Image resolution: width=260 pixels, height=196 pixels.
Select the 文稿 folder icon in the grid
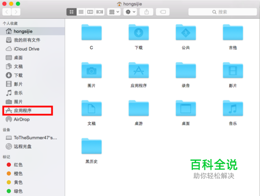pyautogui.click(x=92, y=108)
